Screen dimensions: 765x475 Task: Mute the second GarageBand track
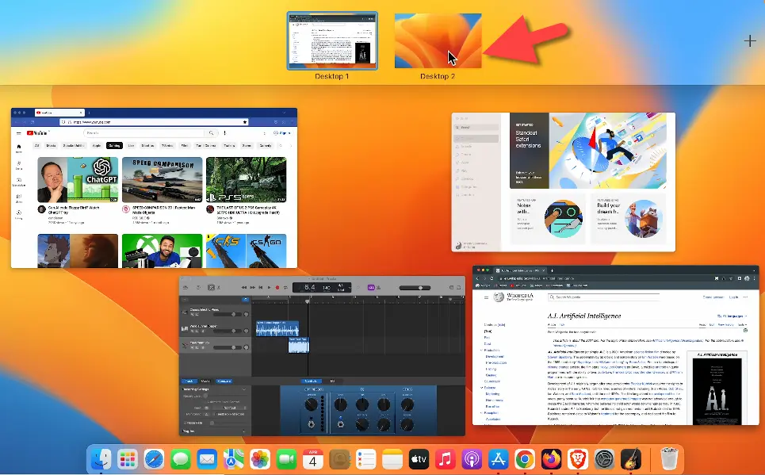click(x=192, y=331)
